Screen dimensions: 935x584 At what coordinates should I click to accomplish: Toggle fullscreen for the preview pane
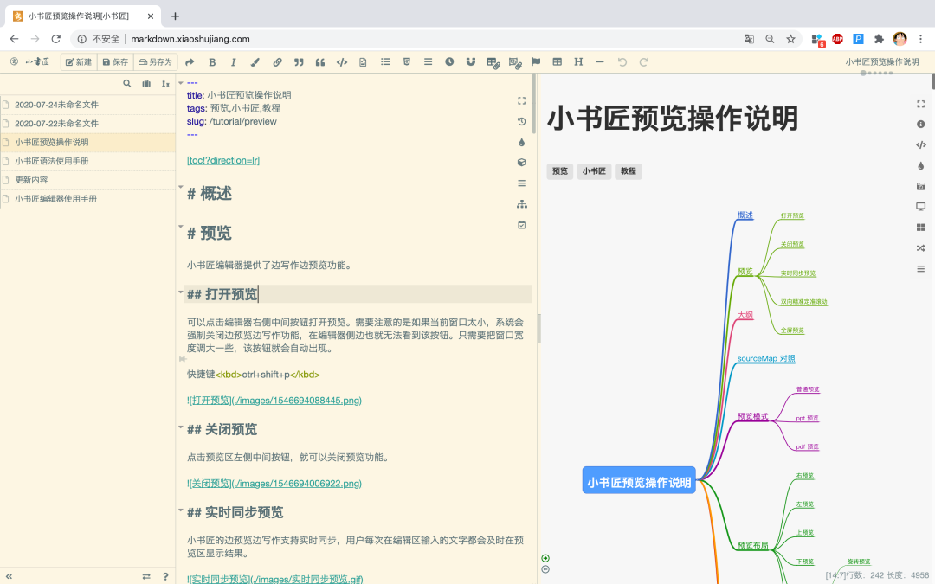tap(920, 104)
